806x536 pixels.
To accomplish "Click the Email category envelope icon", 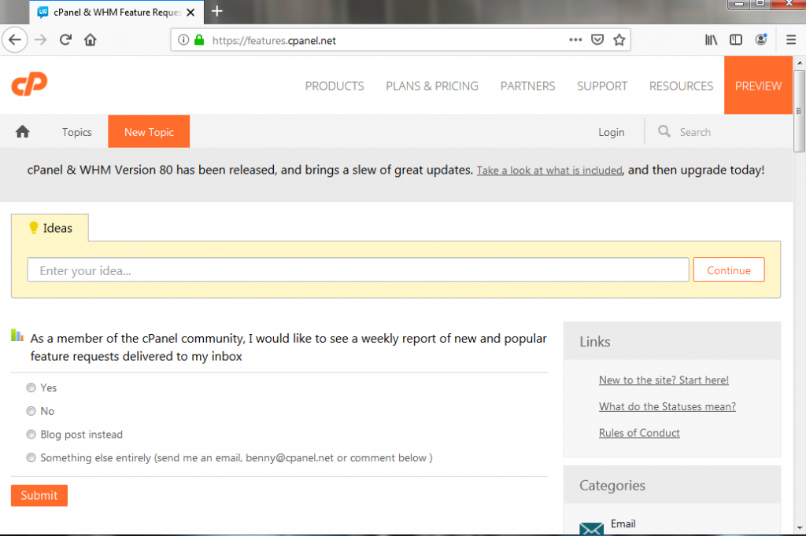I will click(x=592, y=528).
